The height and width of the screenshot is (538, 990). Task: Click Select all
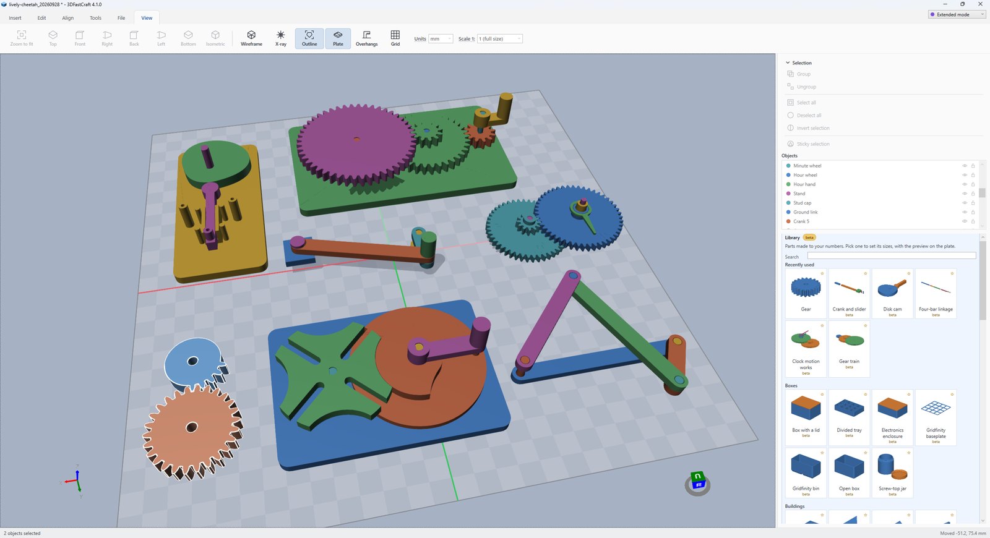pos(801,103)
